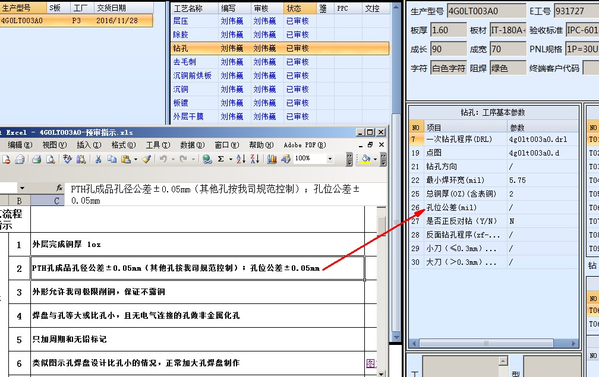Open the Fill Color dropdown arrow
This screenshot has width=599, height=377.
(375, 160)
